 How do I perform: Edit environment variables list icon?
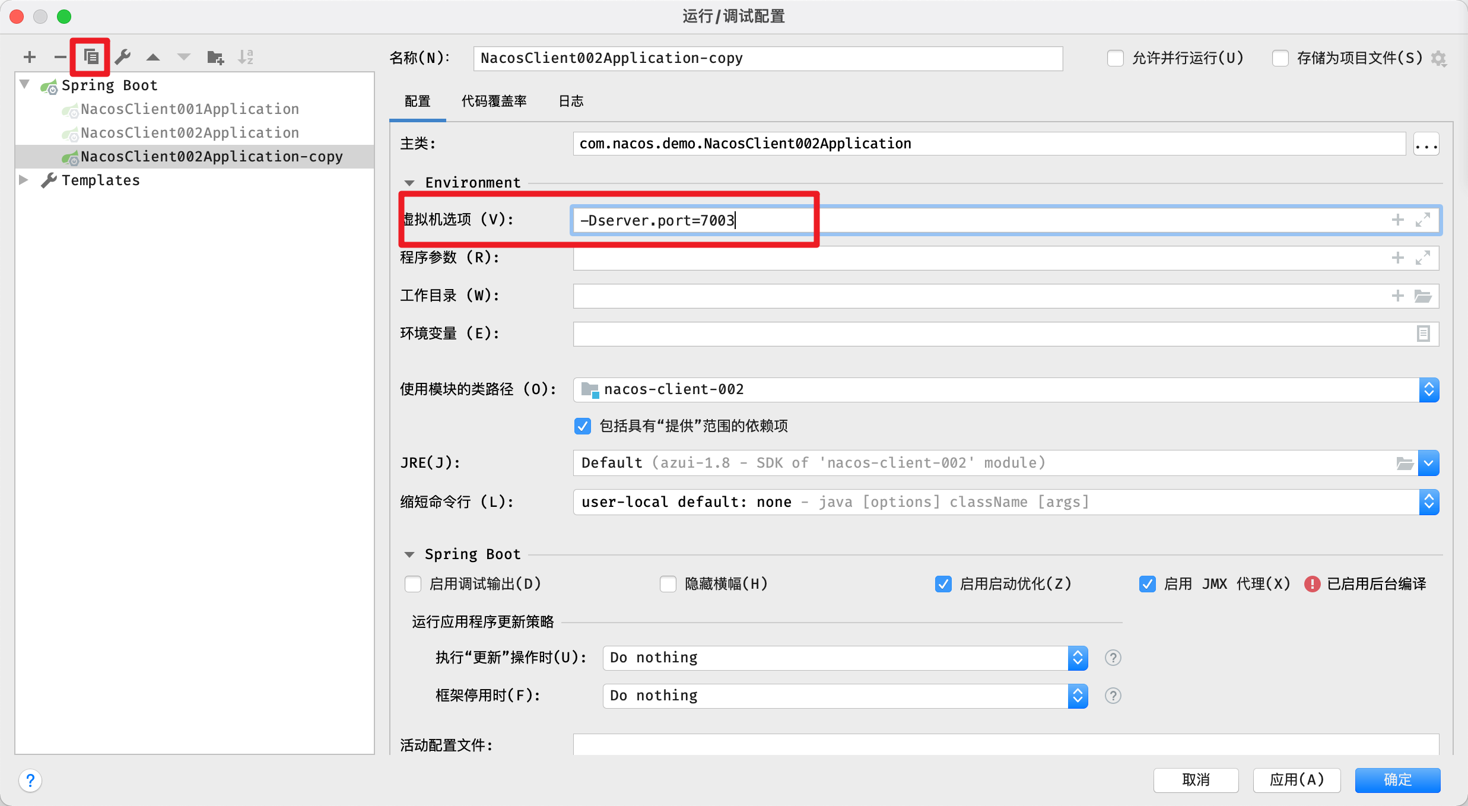(x=1423, y=334)
